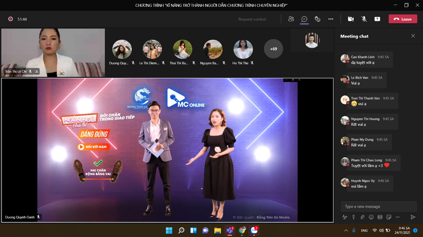Open the GIF picker
423x237 pixels.
click(380, 217)
